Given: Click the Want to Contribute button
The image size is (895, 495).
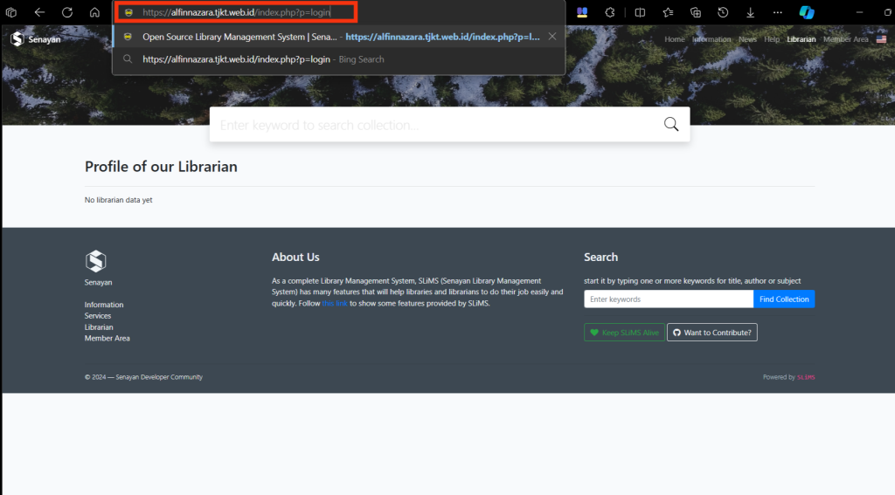Looking at the screenshot, I should click(x=711, y=333).
